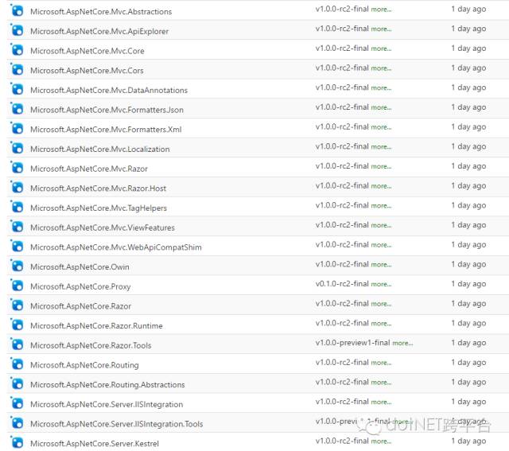Screen dimensions: 509x451
Task: Open the Microsoft.AspNetCore.Owin package
Action: point(80,267)
